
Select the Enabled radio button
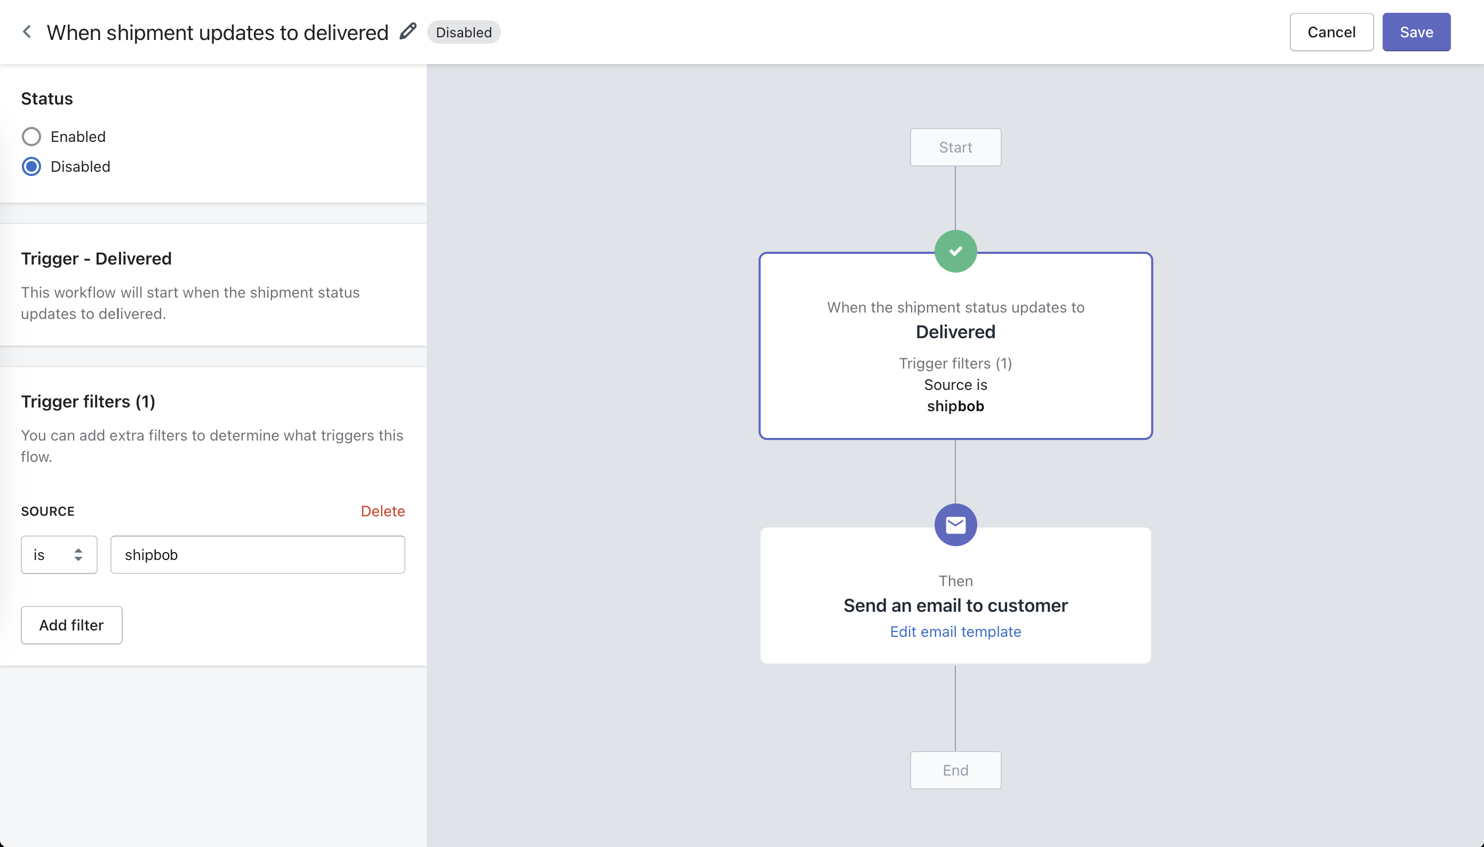[30, 137]
